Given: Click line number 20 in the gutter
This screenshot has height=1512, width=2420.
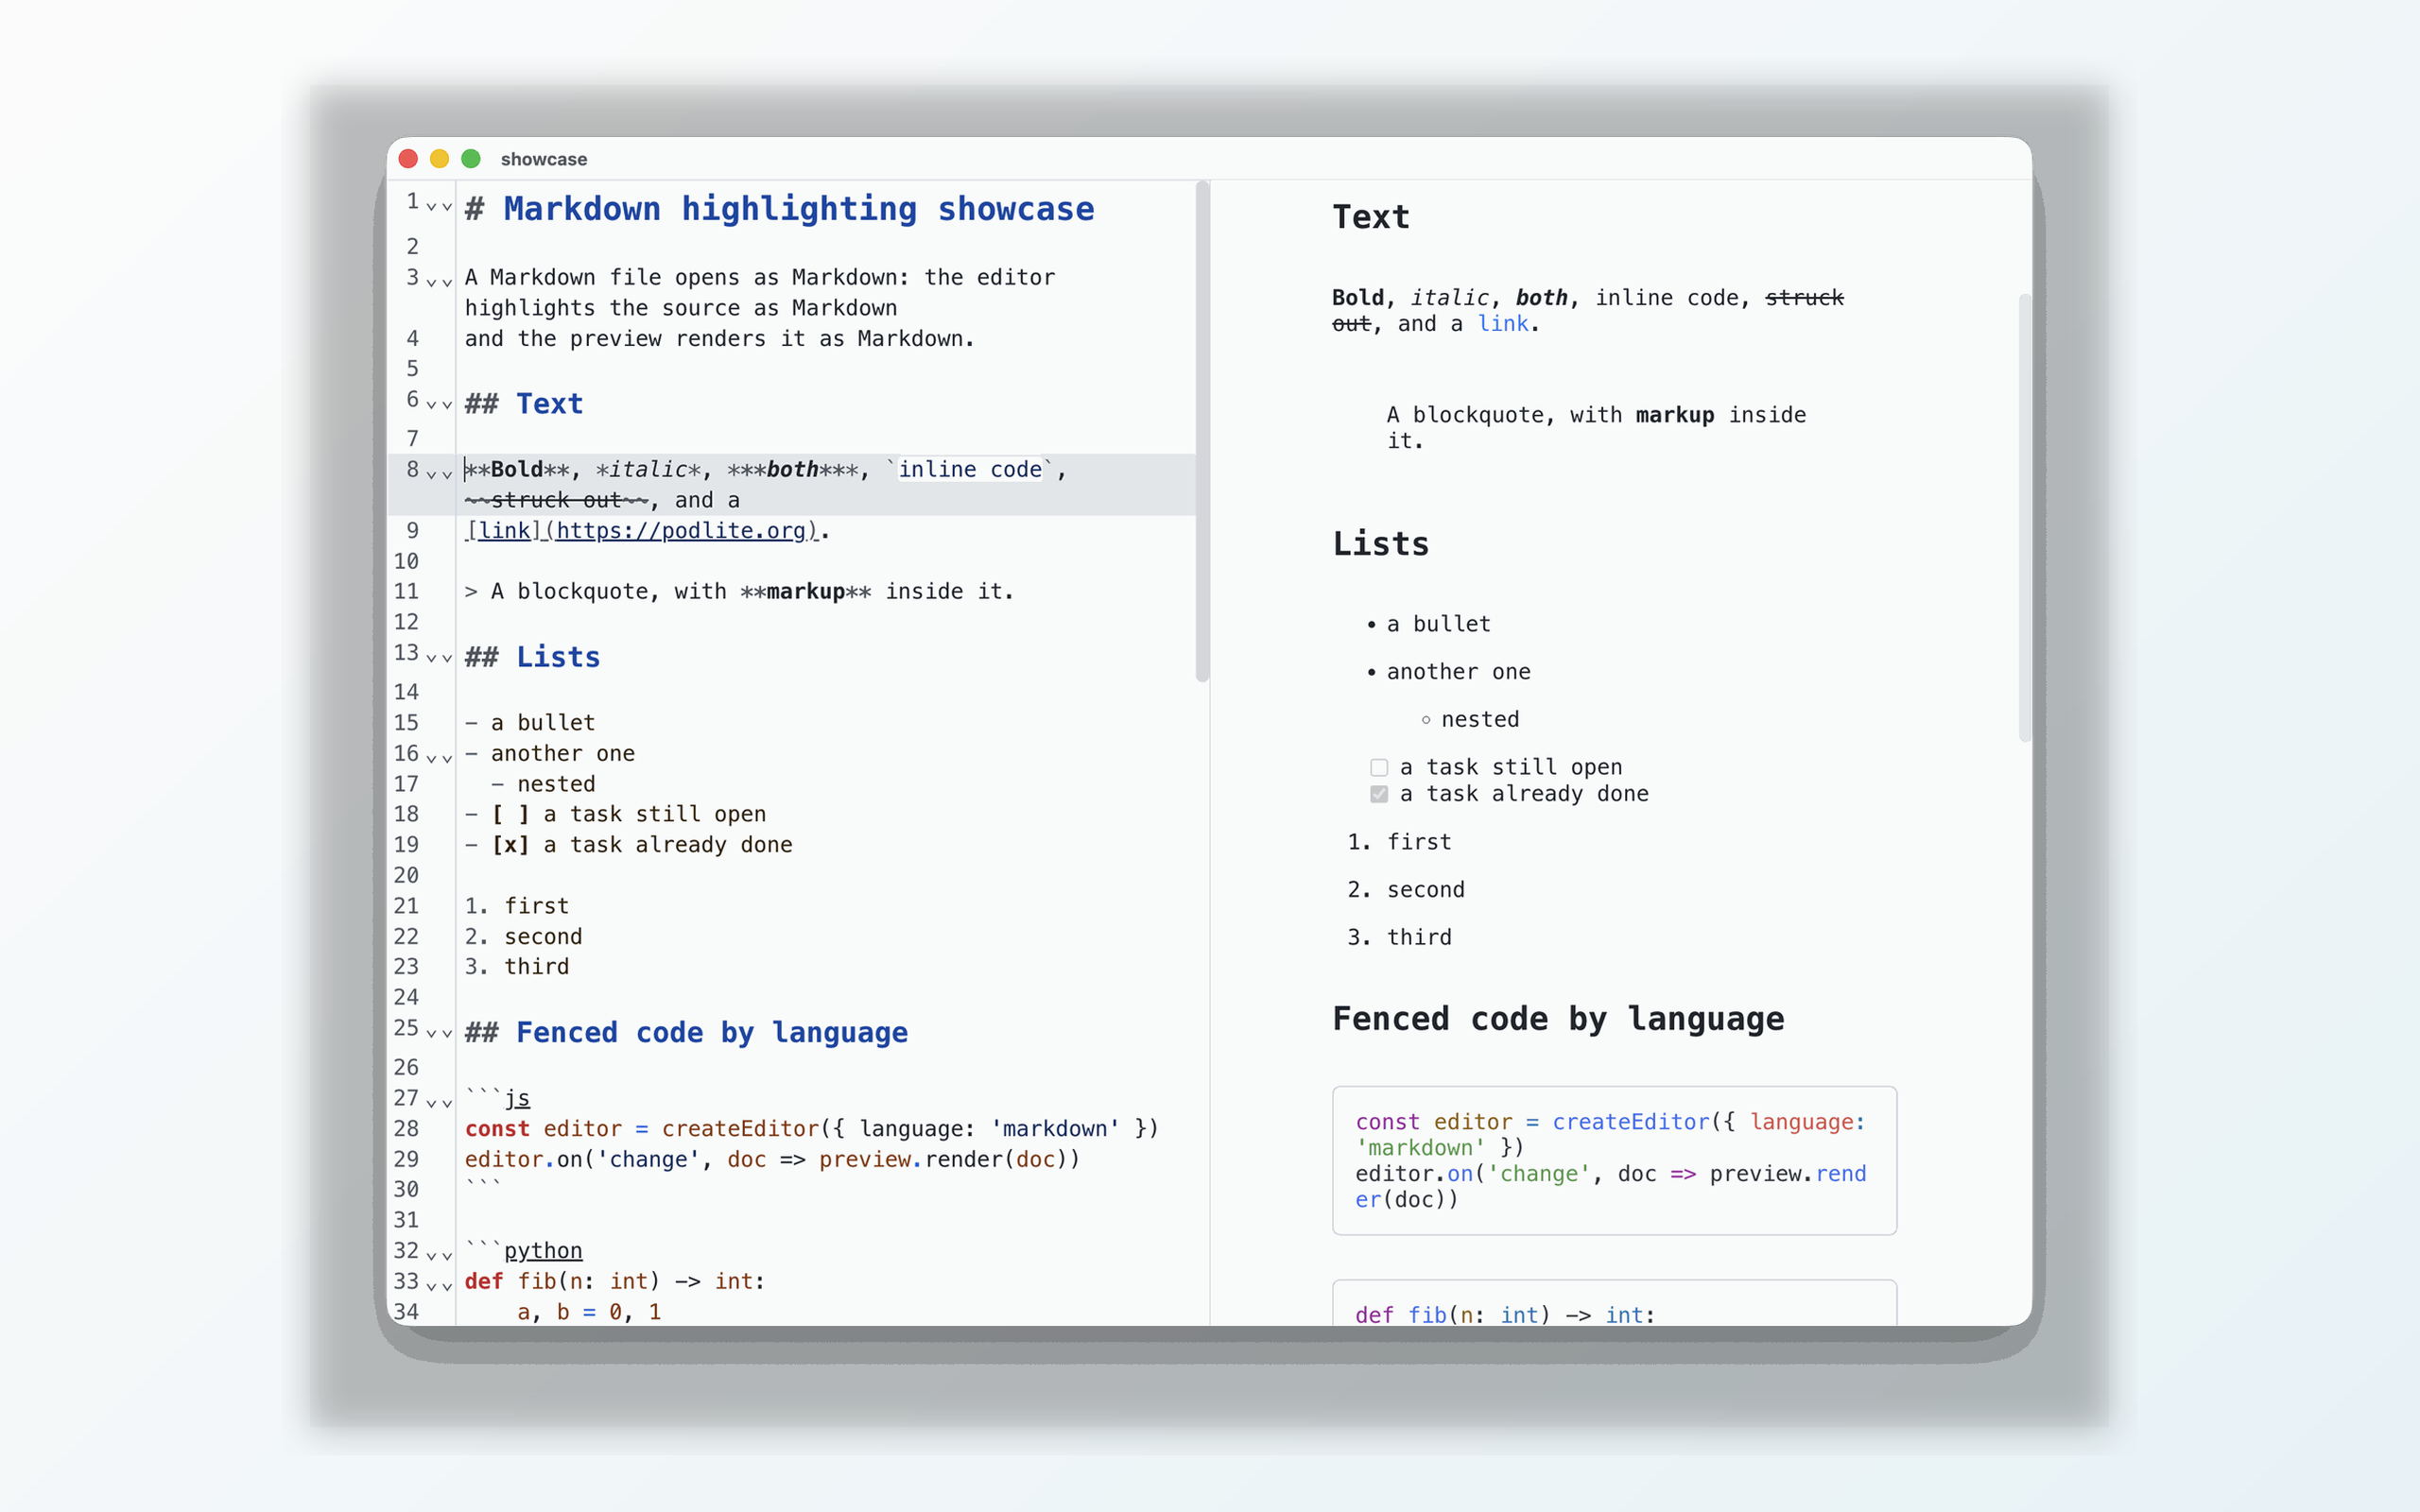Looking at the screenshot, I should [406, 875].
